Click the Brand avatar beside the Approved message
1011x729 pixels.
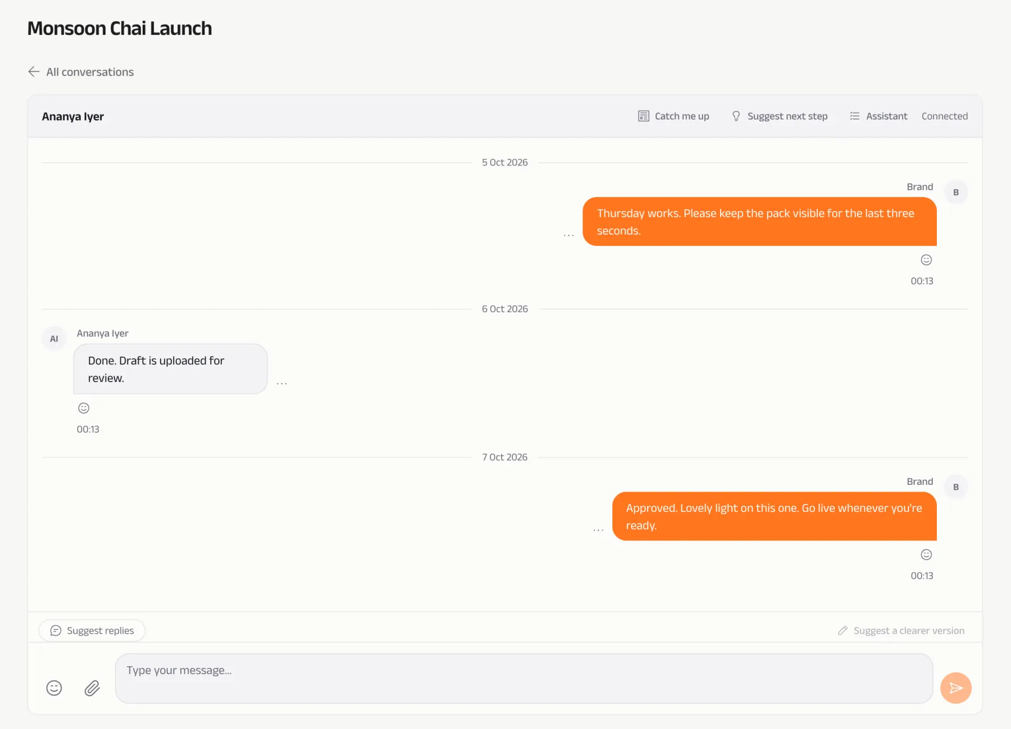coord(956,487)
